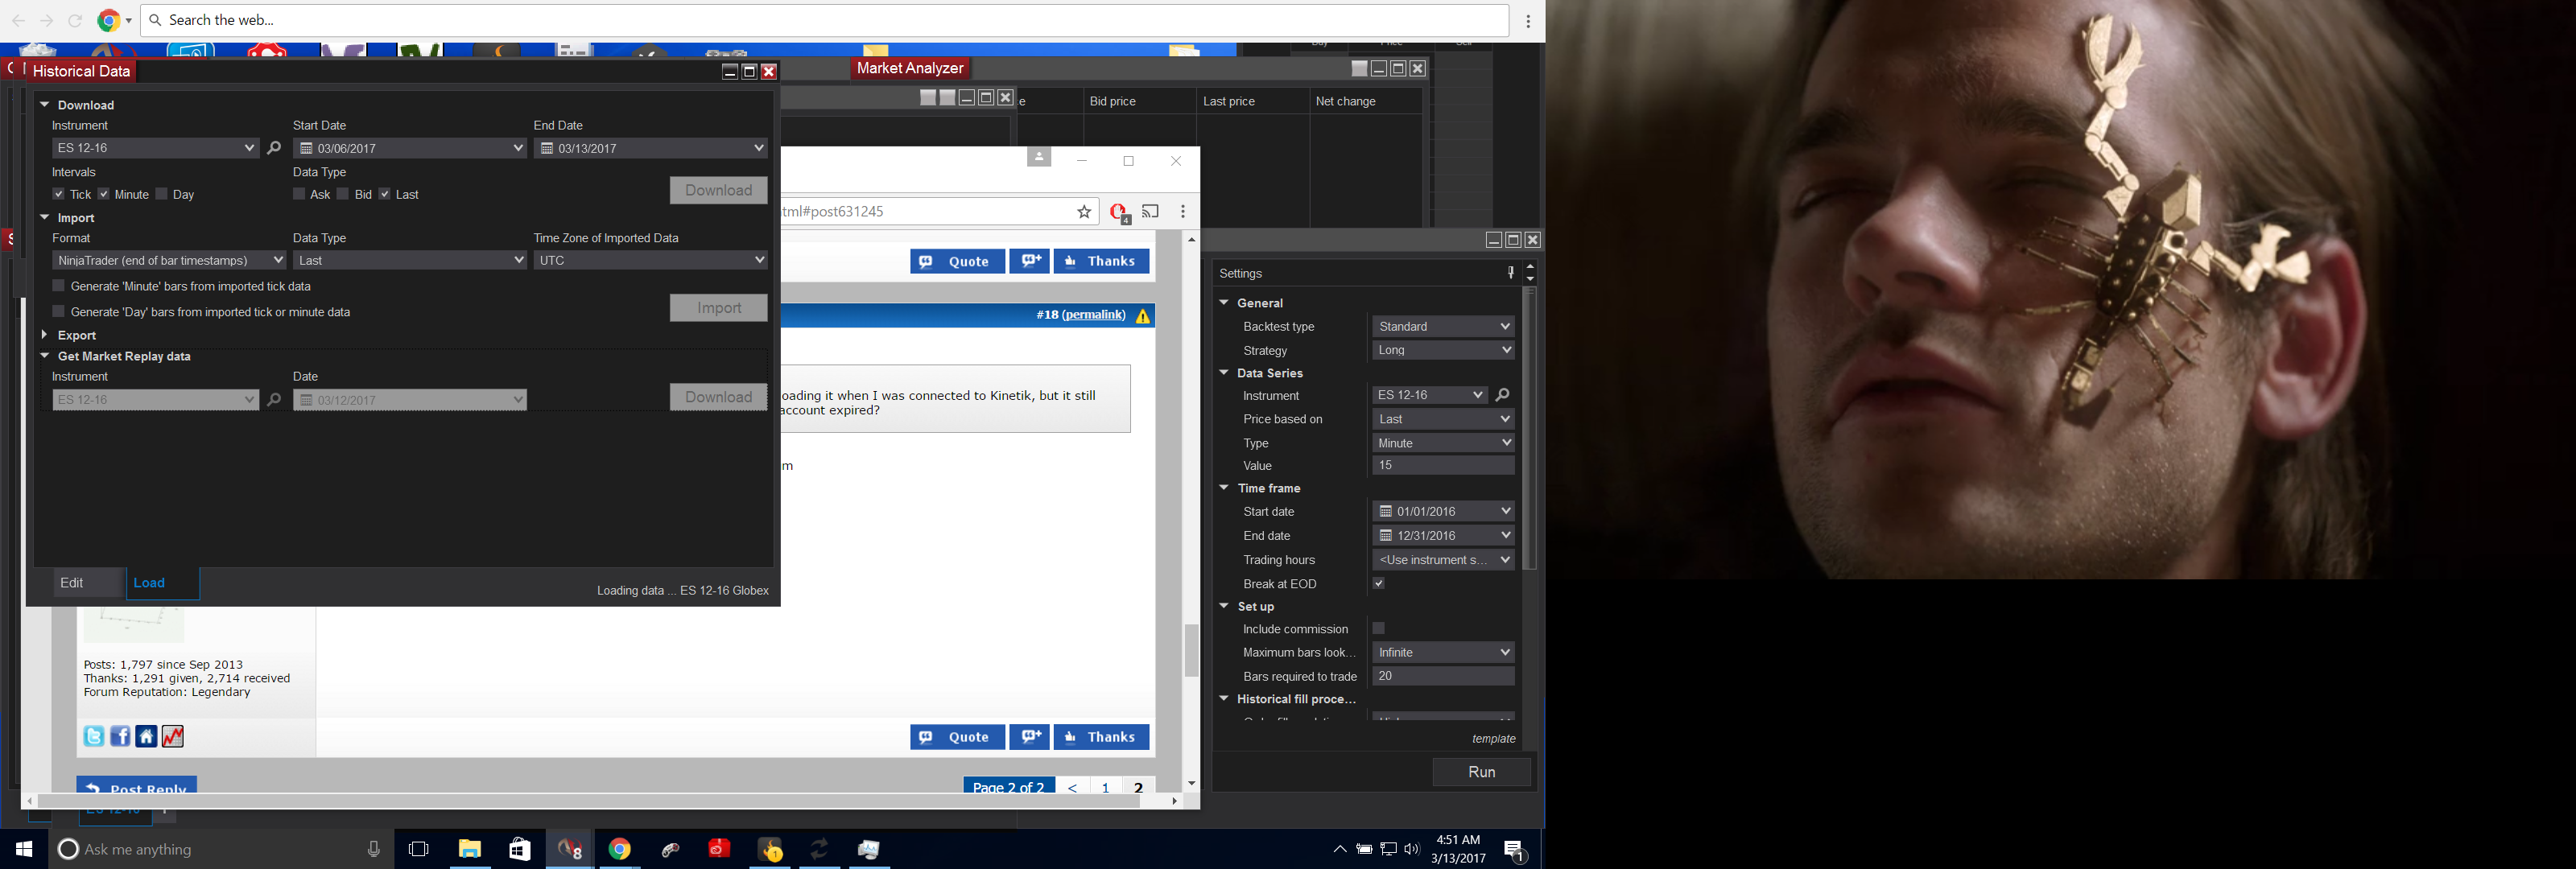2576x869 pixels.
Task: Open NinjaTrader from the taskbar
Action: pos(570,849)
